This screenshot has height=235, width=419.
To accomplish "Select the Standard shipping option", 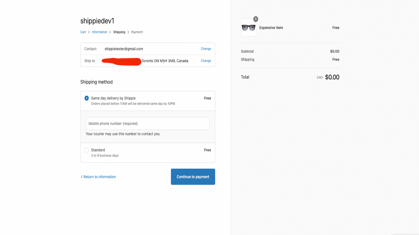I will (x=86, y=150).
